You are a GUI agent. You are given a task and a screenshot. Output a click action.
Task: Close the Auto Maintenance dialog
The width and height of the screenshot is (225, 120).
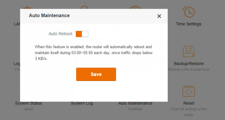coord(159,16)
